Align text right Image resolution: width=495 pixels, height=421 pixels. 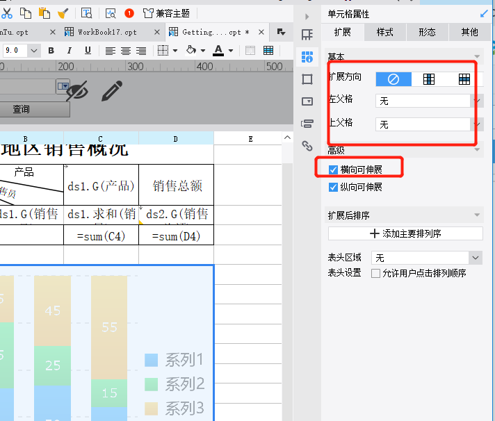141,51
